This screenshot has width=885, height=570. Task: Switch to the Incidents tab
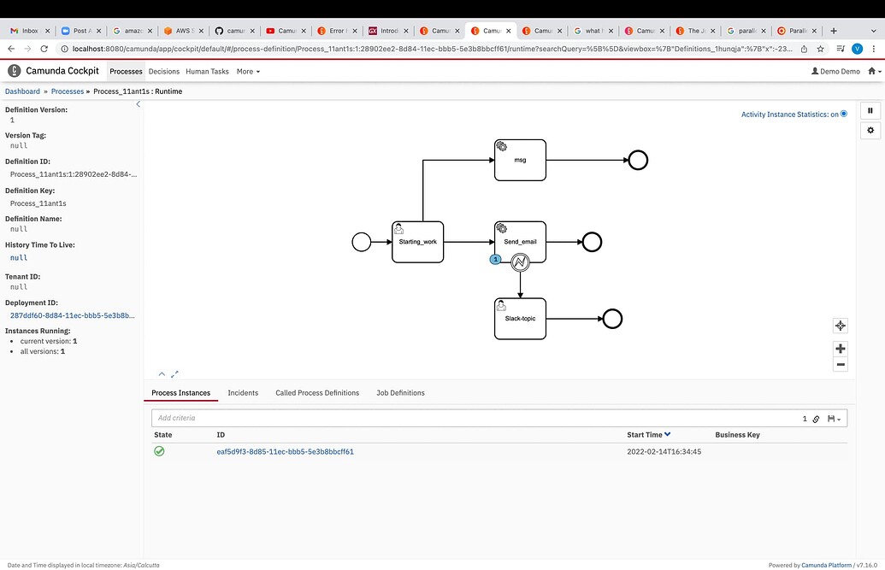click(243, 392)
